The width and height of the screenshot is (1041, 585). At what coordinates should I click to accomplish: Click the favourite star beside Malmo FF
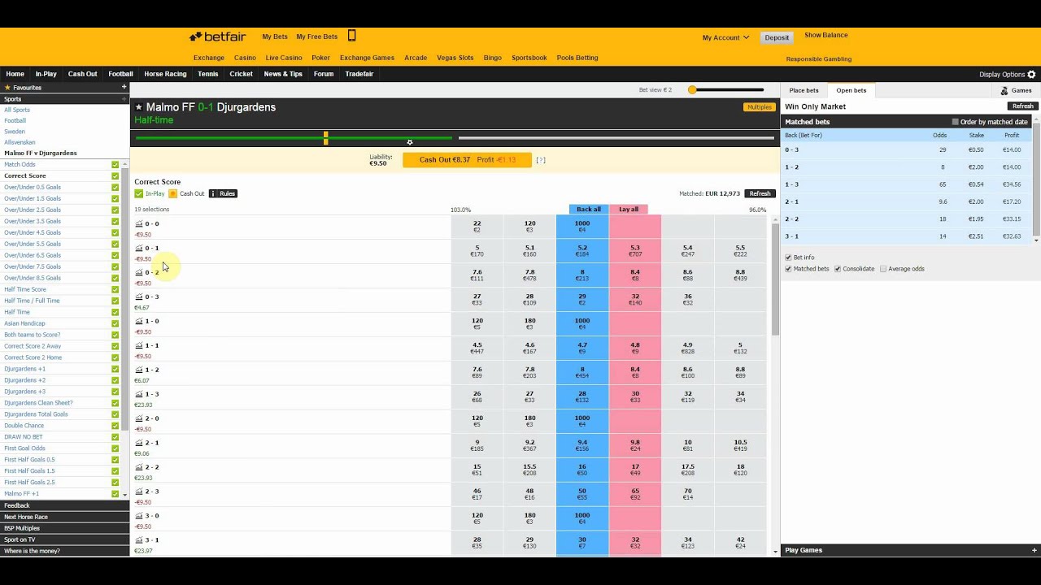coord(139,107)
